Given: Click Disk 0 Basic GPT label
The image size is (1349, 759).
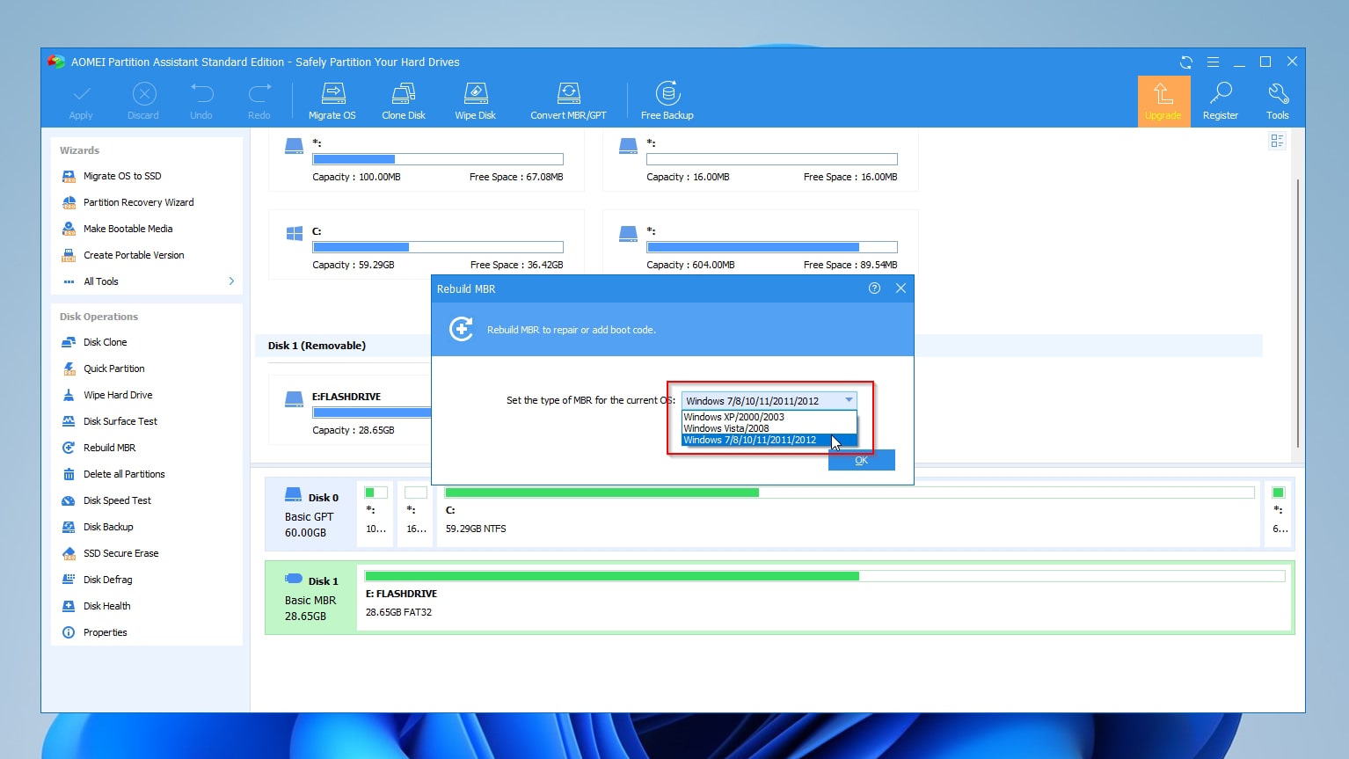Looking at the screenshot, I should pos(310,515).
